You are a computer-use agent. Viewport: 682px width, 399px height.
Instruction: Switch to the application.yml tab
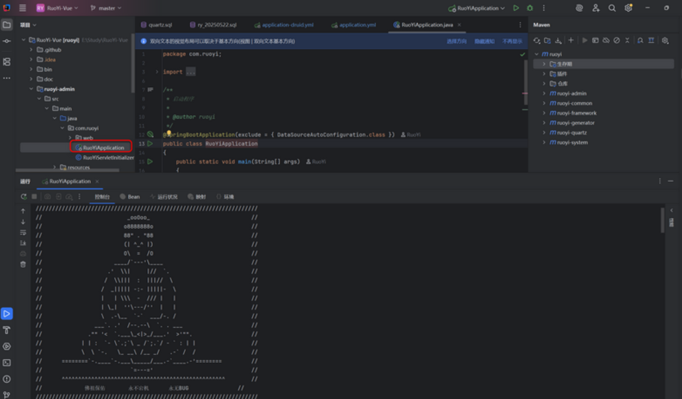[354, 25]
